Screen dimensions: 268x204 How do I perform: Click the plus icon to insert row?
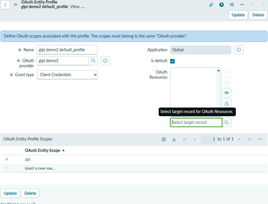7,168
